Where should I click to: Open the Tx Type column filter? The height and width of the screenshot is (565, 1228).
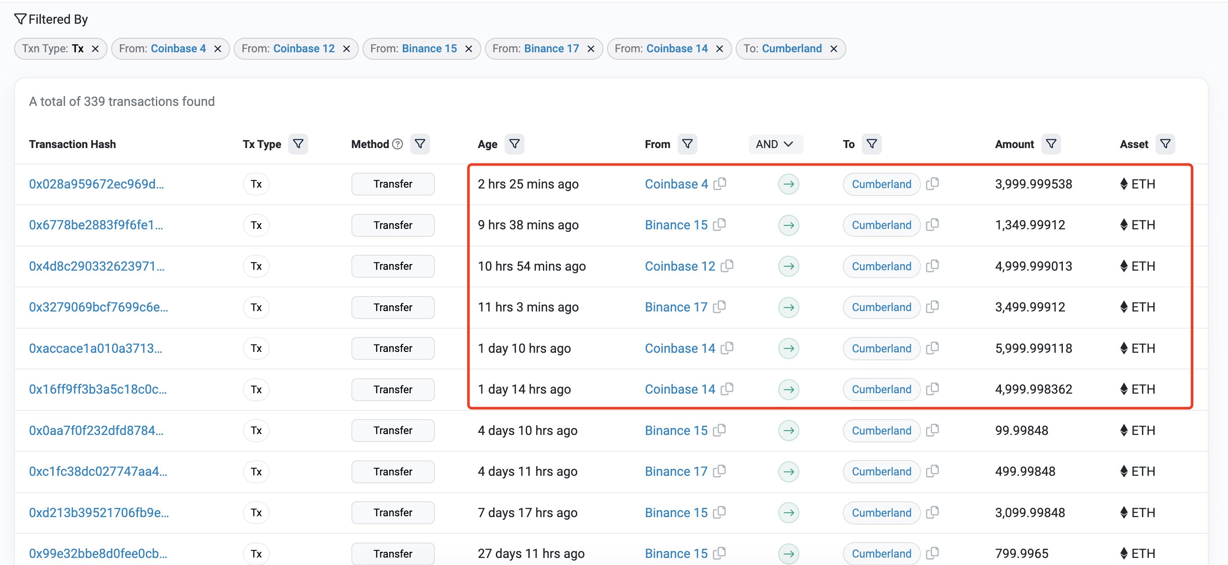coord(298,144)
